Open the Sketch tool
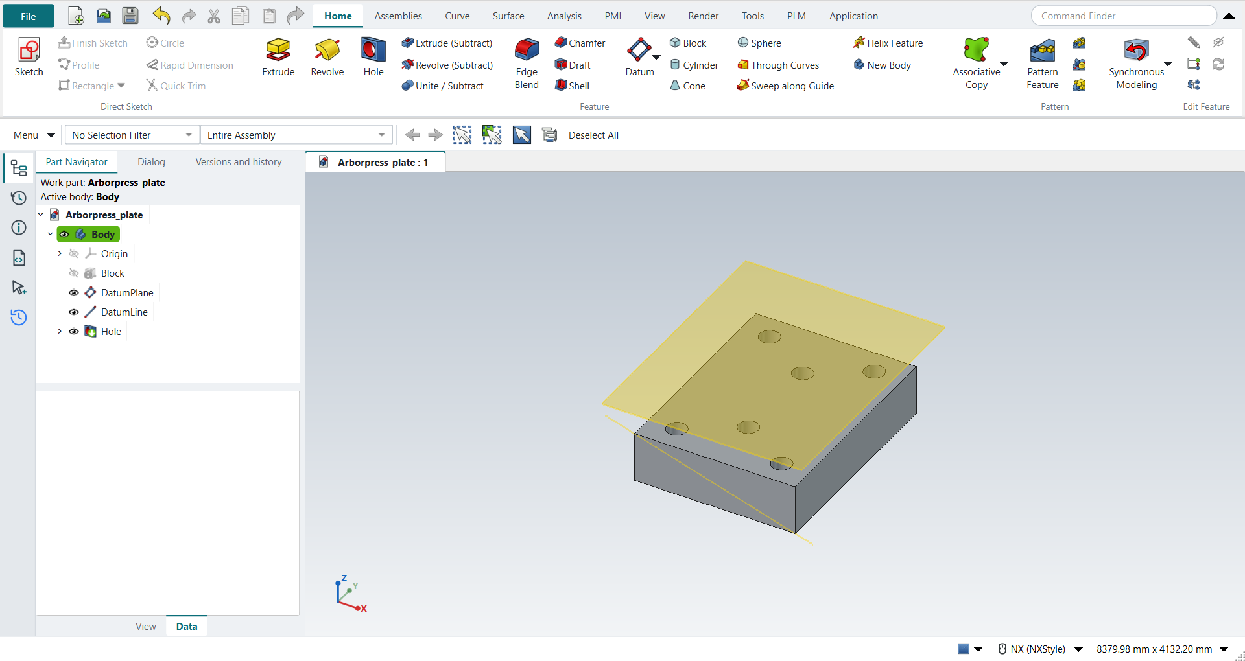 tap(29, 57)
